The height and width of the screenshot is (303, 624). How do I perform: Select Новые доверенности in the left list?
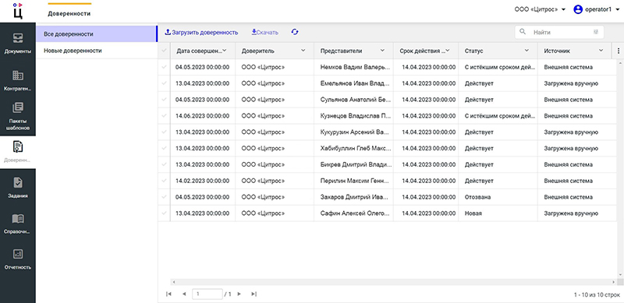tap(96, 51)
